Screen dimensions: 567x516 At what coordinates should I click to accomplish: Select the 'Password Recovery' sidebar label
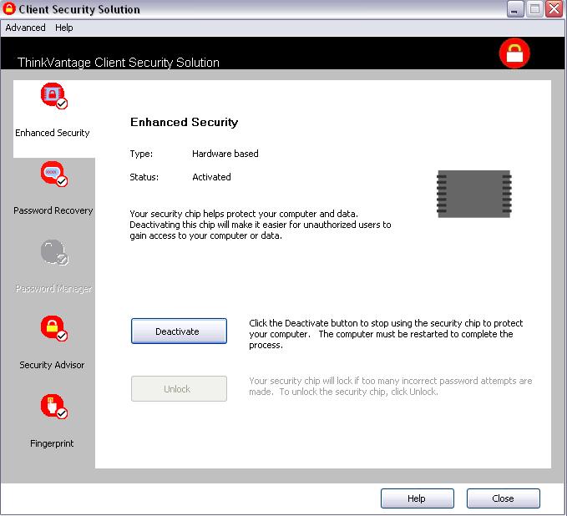click(53, 210)
